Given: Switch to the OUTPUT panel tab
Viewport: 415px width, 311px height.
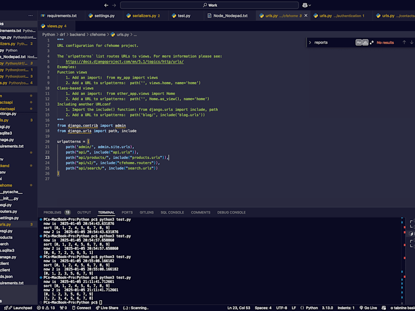Looking at the screenshot, I should (84, 213).
